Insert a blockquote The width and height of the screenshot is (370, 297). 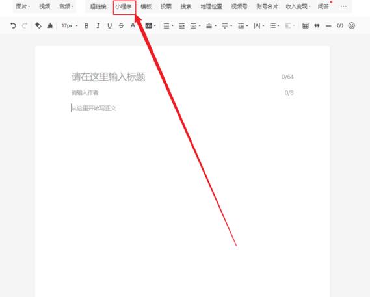click(317, 26)
